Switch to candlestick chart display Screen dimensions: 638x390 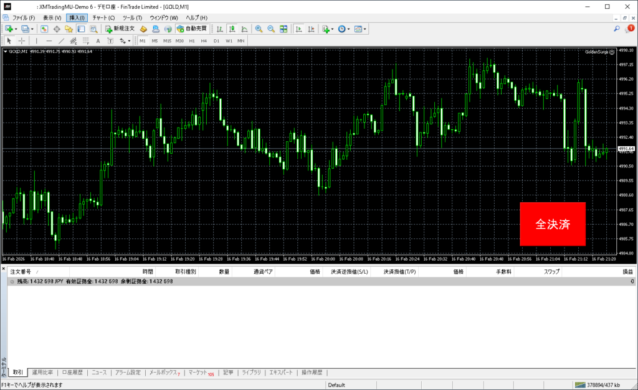[x=232, y=29]
